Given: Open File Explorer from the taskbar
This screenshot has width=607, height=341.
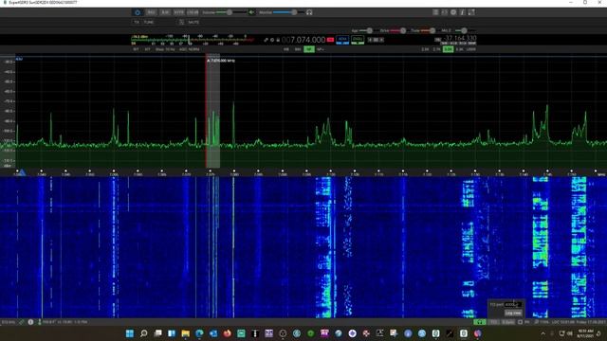Looking at the screenshot, I should tap(186, 333).
